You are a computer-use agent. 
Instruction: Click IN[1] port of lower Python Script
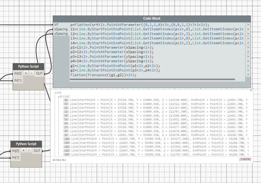tap(16, 158)
